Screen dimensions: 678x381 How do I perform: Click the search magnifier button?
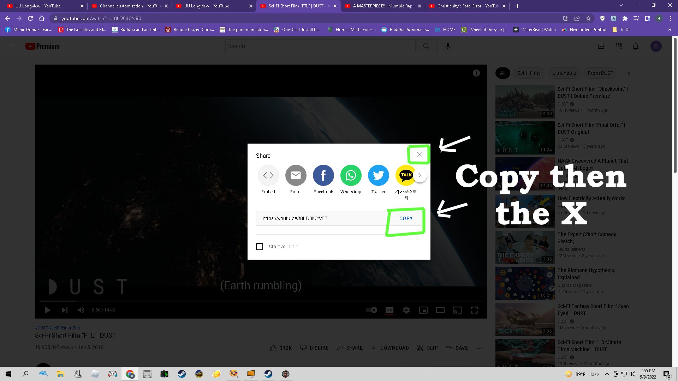click(427, 46)
